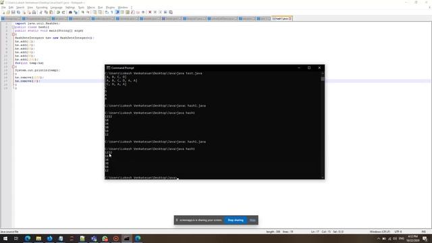This screenshot has width=432, height=243.
Task: Click the Print toolbar icon
Action: [x=34, y=12]
